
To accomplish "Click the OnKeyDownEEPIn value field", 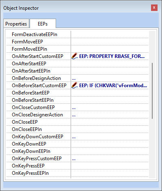I will pyautogui.click(x=110, y=151).
